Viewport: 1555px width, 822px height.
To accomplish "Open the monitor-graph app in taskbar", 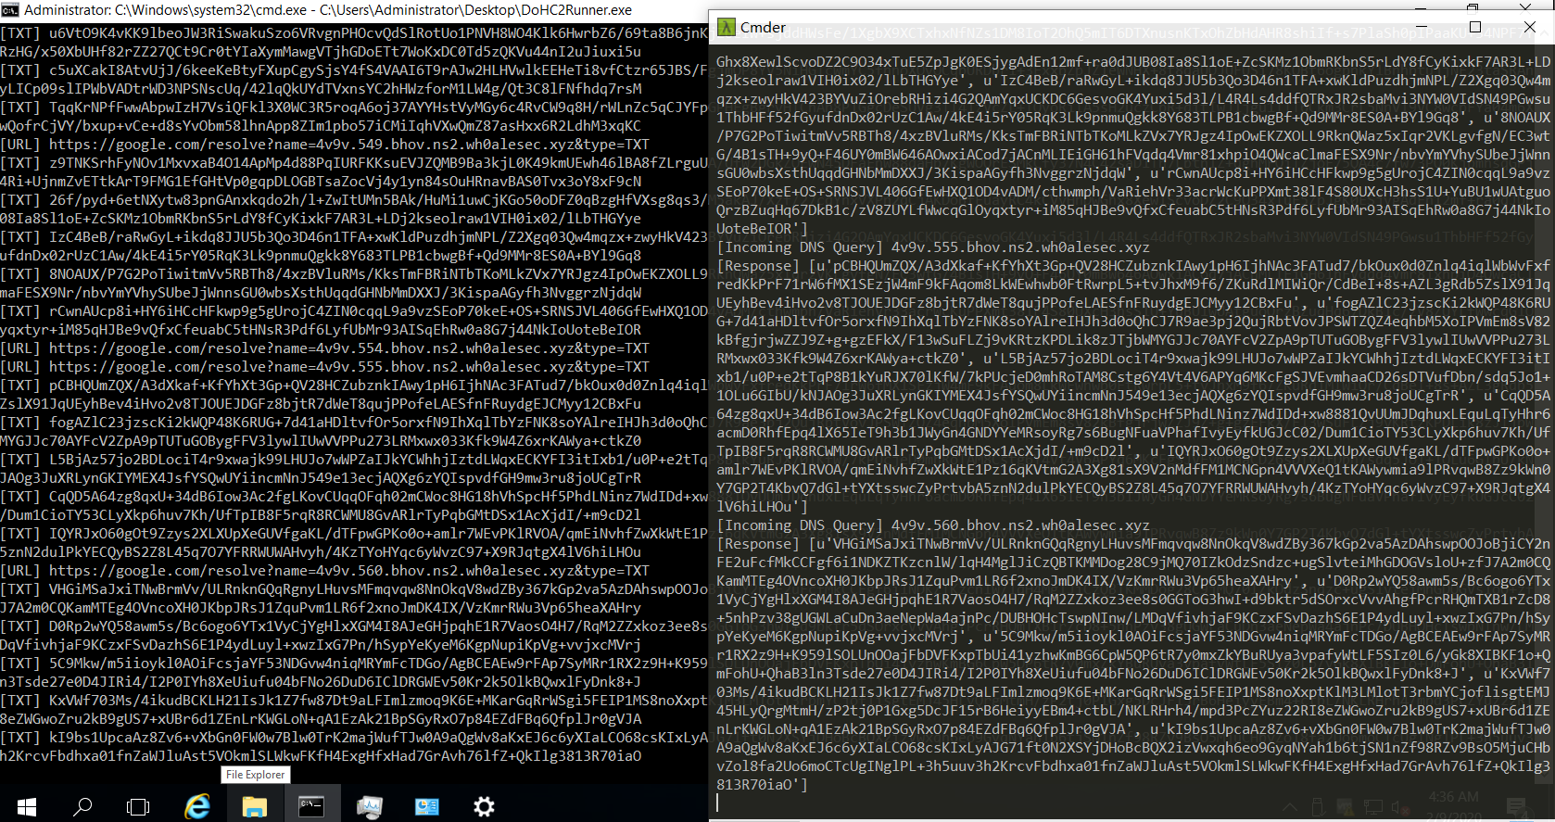I will [369, 806].
